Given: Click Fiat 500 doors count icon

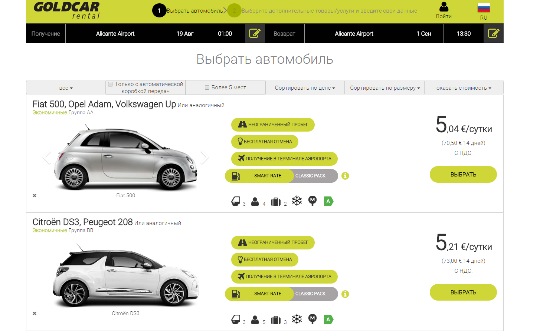Looking at the screenshot, I should (236, 201).
